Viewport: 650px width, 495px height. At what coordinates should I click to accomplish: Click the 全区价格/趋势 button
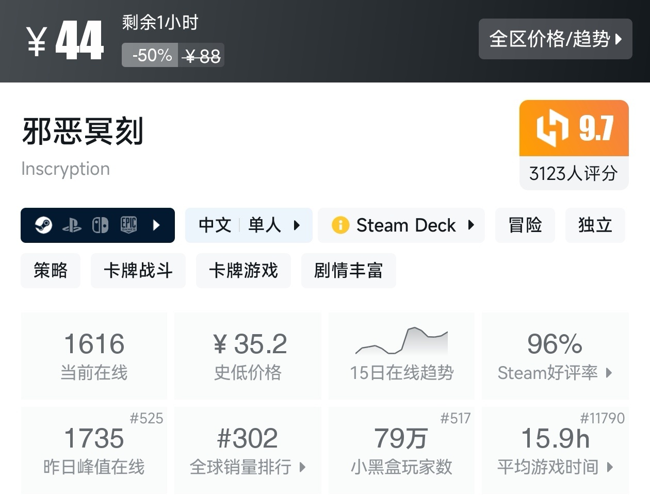click(556, 39)
